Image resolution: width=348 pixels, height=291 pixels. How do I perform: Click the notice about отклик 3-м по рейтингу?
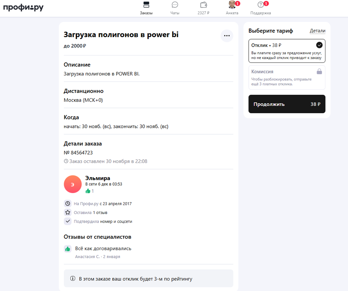pyautogui.click(x=149, y=279)
